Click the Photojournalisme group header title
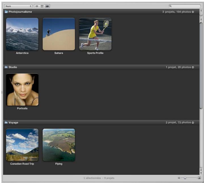 (20, 12)
